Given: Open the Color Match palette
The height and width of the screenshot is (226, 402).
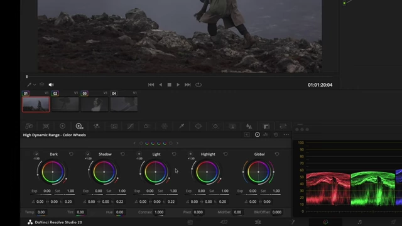Looking at the screenshot, I should (46, 126).
